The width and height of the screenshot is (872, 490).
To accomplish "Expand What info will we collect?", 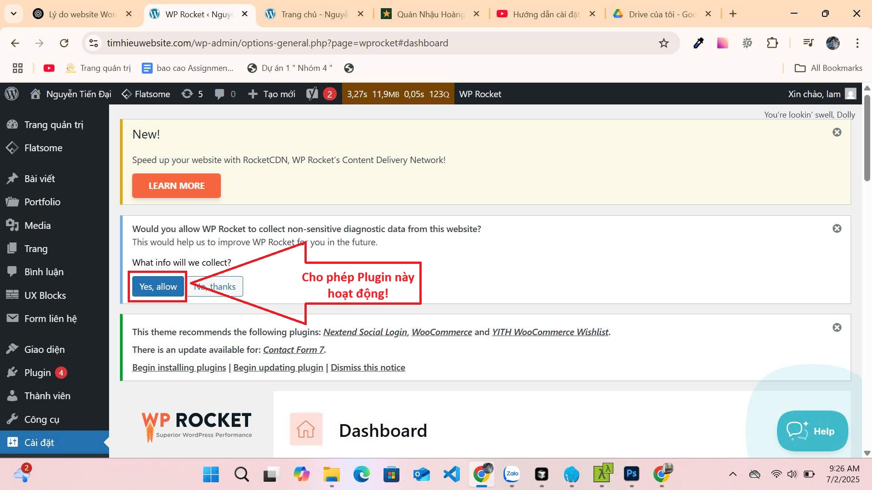I will [x=181, y=262].
